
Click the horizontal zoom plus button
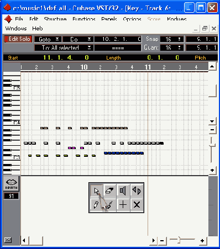(x=202, y=241)
